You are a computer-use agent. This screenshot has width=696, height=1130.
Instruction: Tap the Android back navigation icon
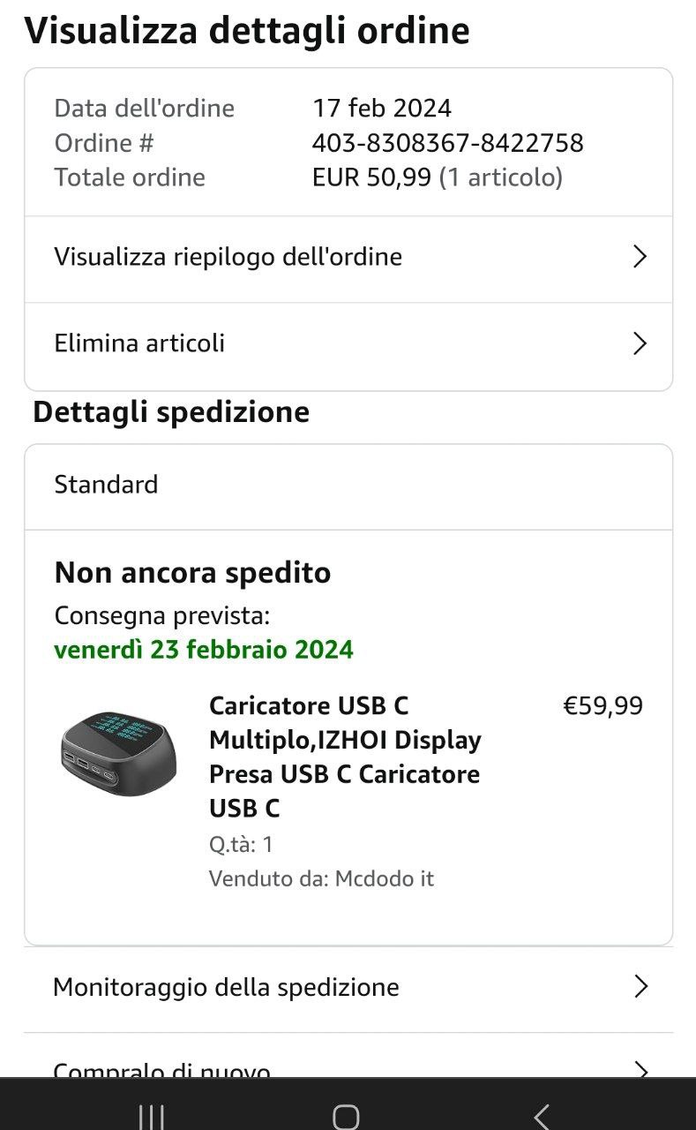coord(542,1116)
